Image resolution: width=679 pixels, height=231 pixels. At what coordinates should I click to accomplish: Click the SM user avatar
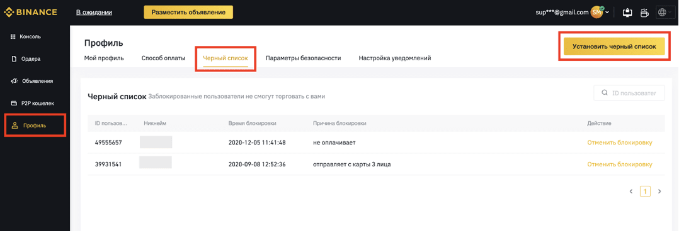coord(596,13)
